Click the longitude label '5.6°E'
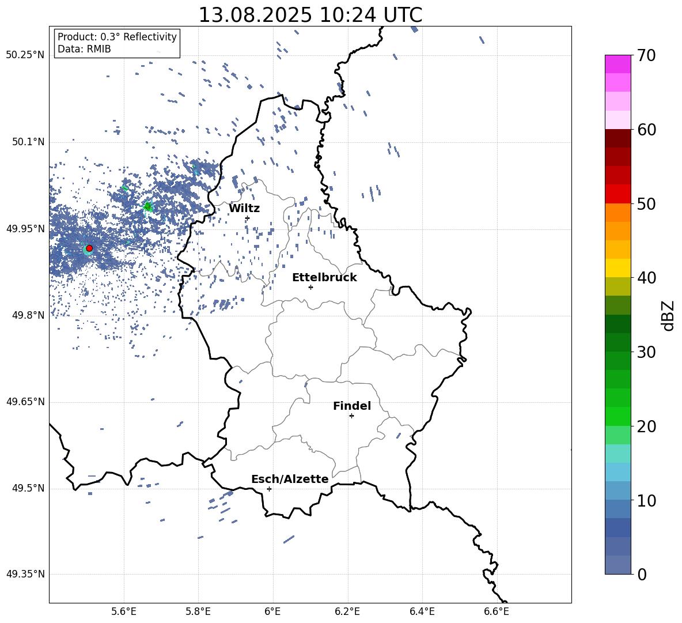Screen dimensions: 682x623 coord(124,611)
